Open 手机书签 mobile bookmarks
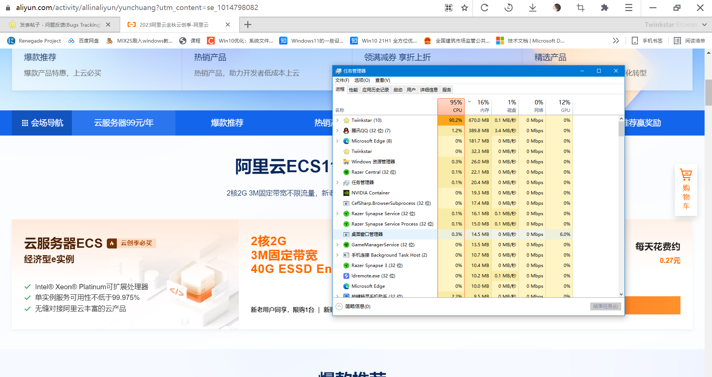This screenshot has width=712, height=377. 647,41
